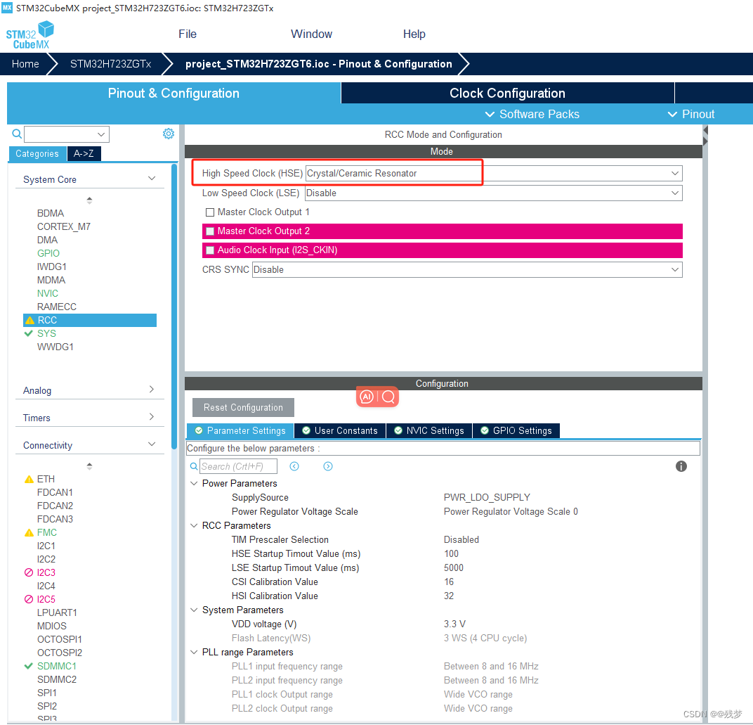Screen dimensions: 753x725
Task: Open the High Speed Clock (HSE) dropdown
Action: 494,174
